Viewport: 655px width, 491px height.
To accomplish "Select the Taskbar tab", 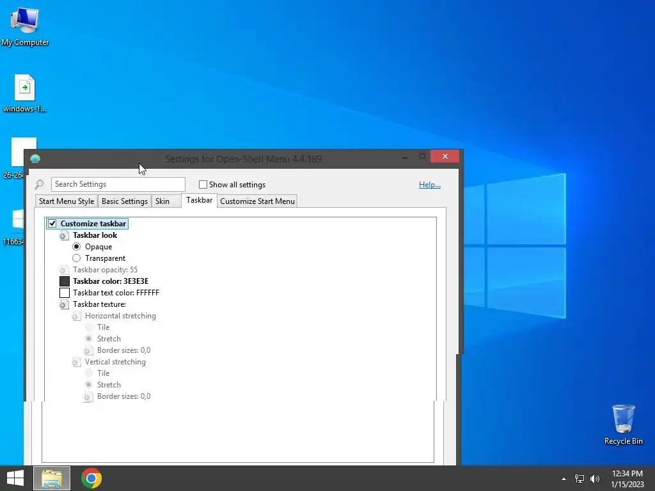I will click(x=200, y=200).
